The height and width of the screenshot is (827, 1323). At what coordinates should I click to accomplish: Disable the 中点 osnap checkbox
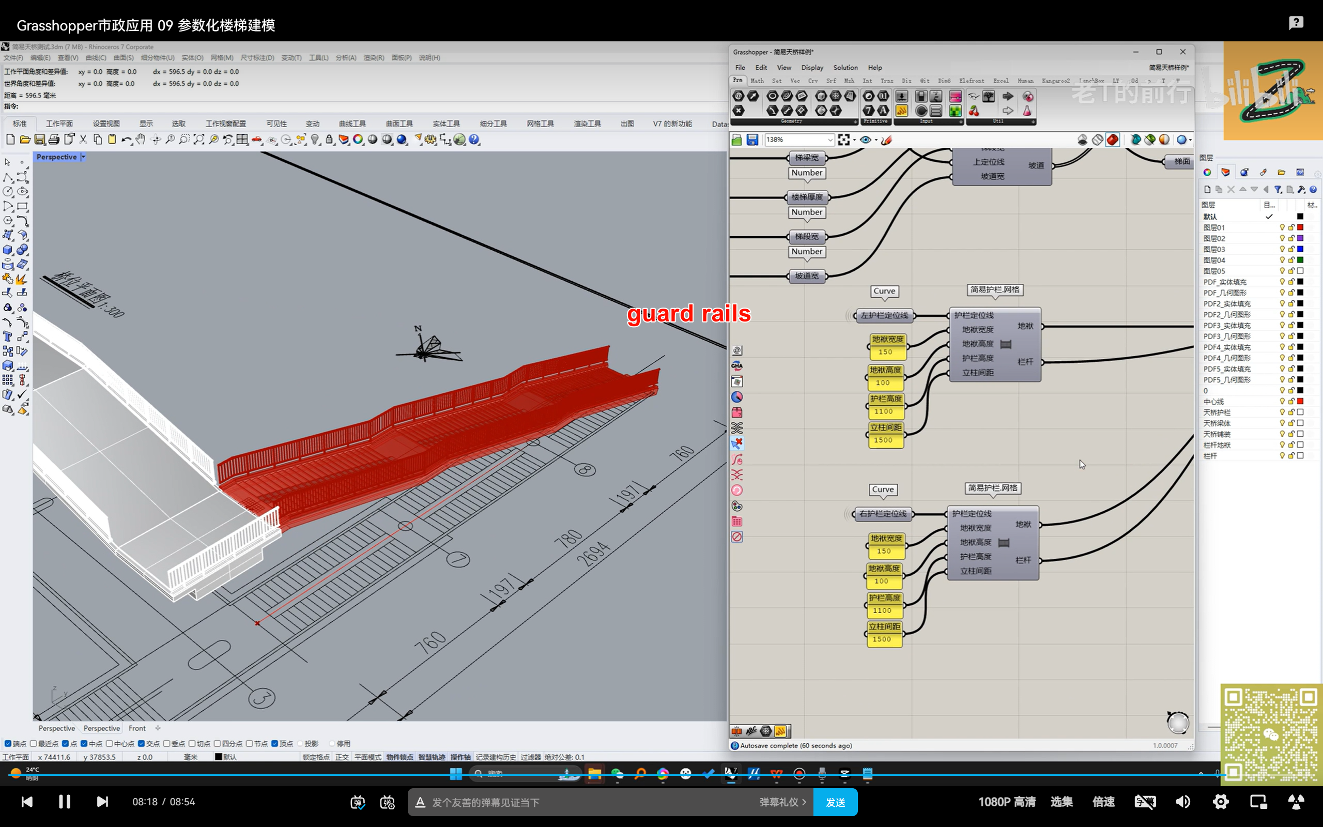84,743
